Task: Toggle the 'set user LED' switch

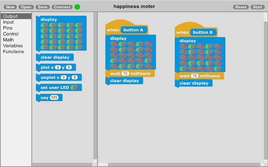Action: 74,87
